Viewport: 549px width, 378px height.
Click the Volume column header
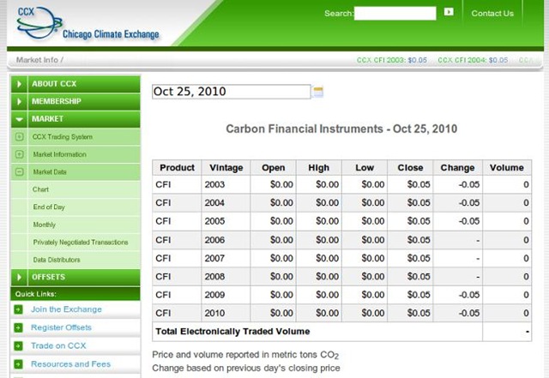coord(507,168)
